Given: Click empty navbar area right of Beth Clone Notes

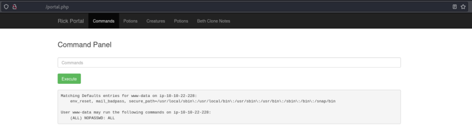Looking at the screenshot, I should tap(321, 21).
